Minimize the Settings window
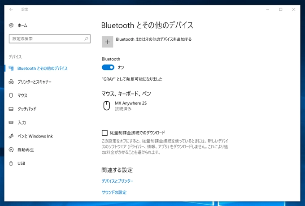The width and height of the screenshot is (305, 206). 268,9
